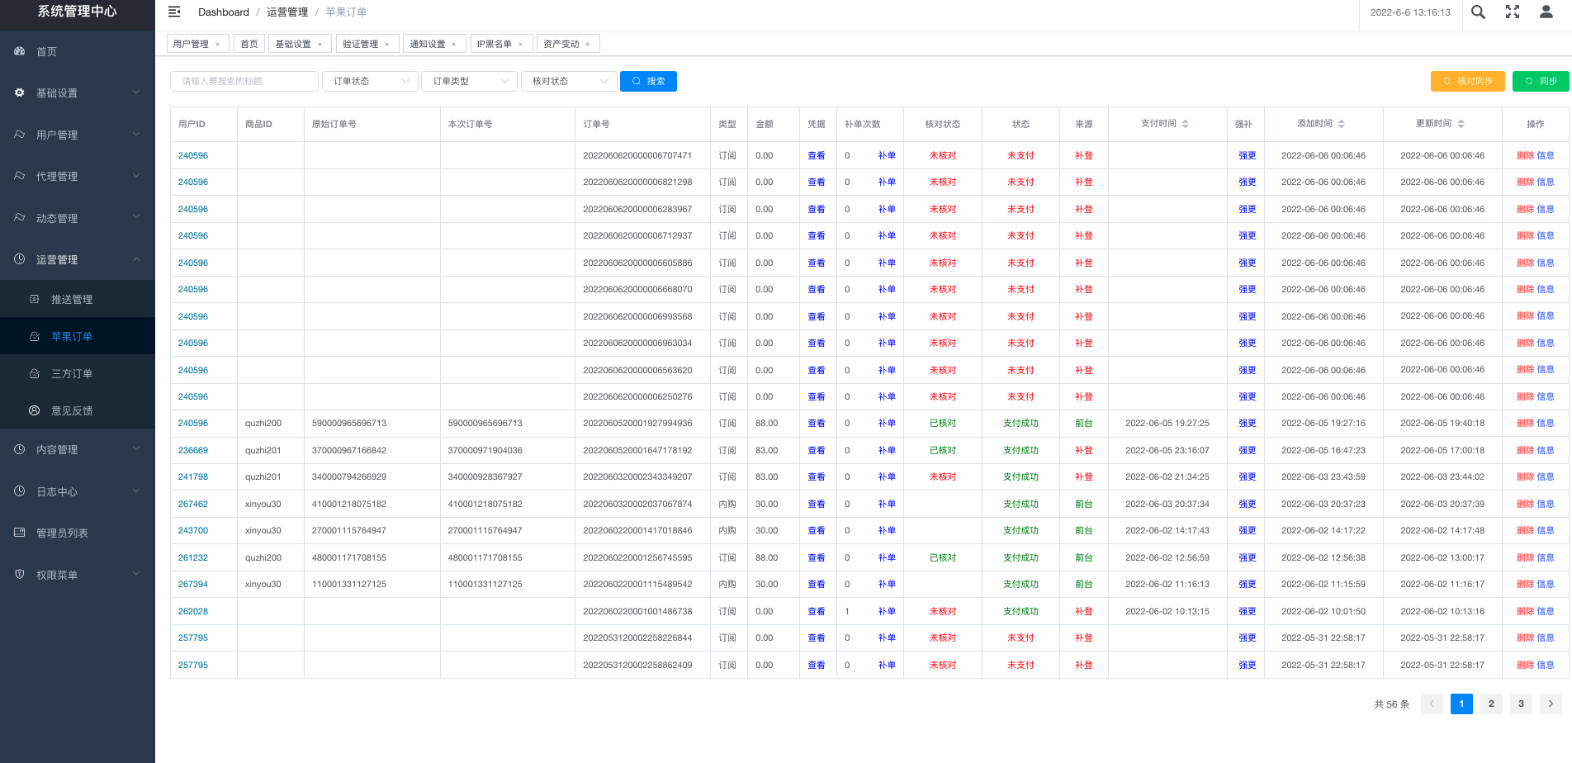Click the 苹果订单 submenu icon
This screenshot has width=1572, height=763.
(x=35, y=336)
